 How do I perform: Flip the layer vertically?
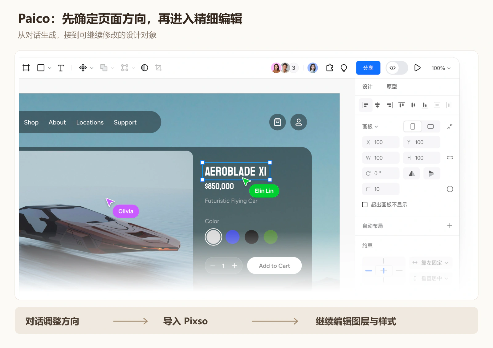pyautogui.click(x=432, y=173)
